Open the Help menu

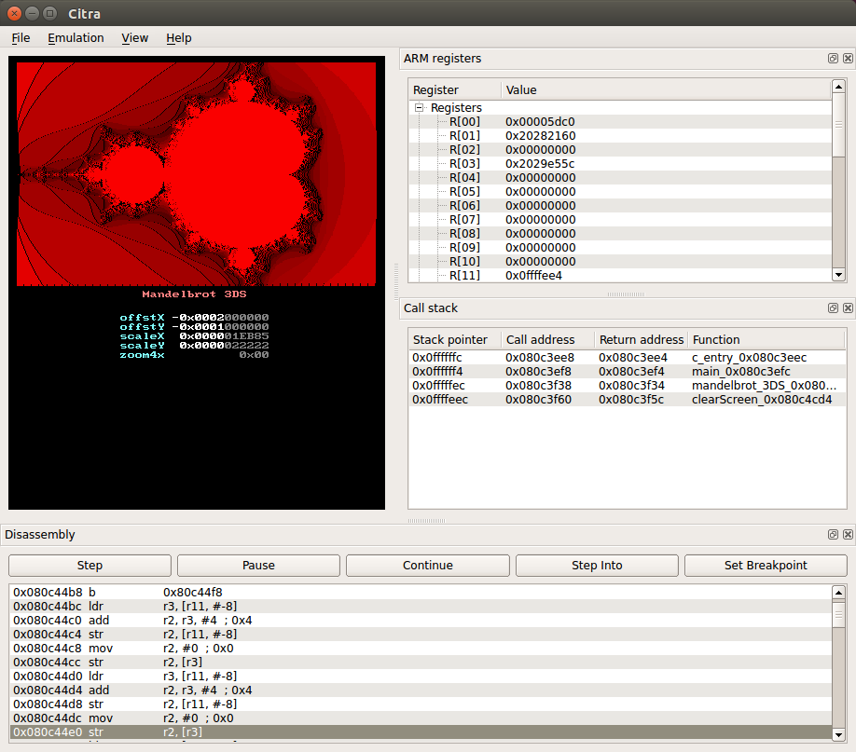pyautogui.click(x=179, y=38)
